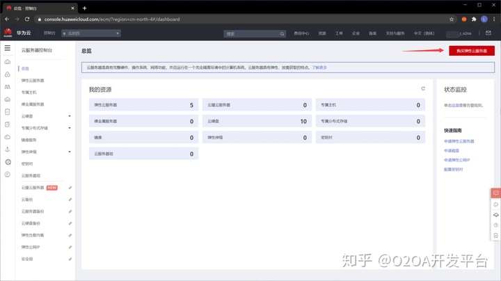Select 裸金属服务器 in the sidebar
The width and height of the screenshot is (501, 281).
coord(33,104)
